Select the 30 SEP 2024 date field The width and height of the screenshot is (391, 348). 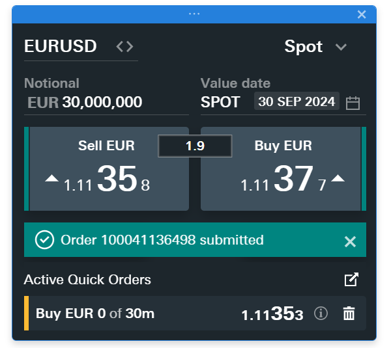click(x=297, y=101)
